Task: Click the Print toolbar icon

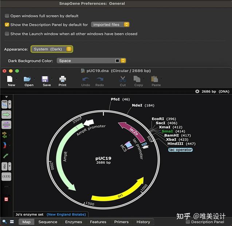Action: click(63, 79)
